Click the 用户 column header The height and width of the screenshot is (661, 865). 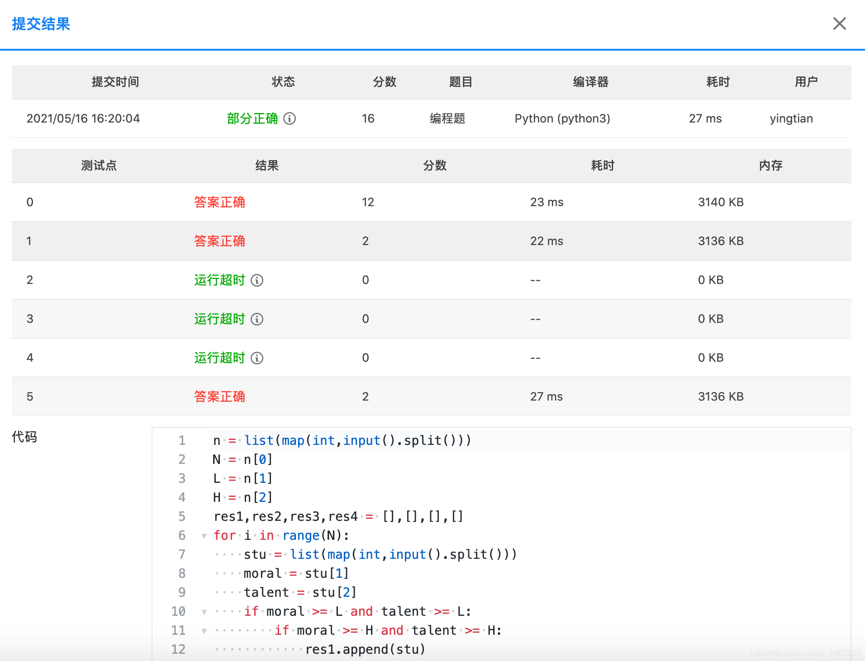(806, 82)
